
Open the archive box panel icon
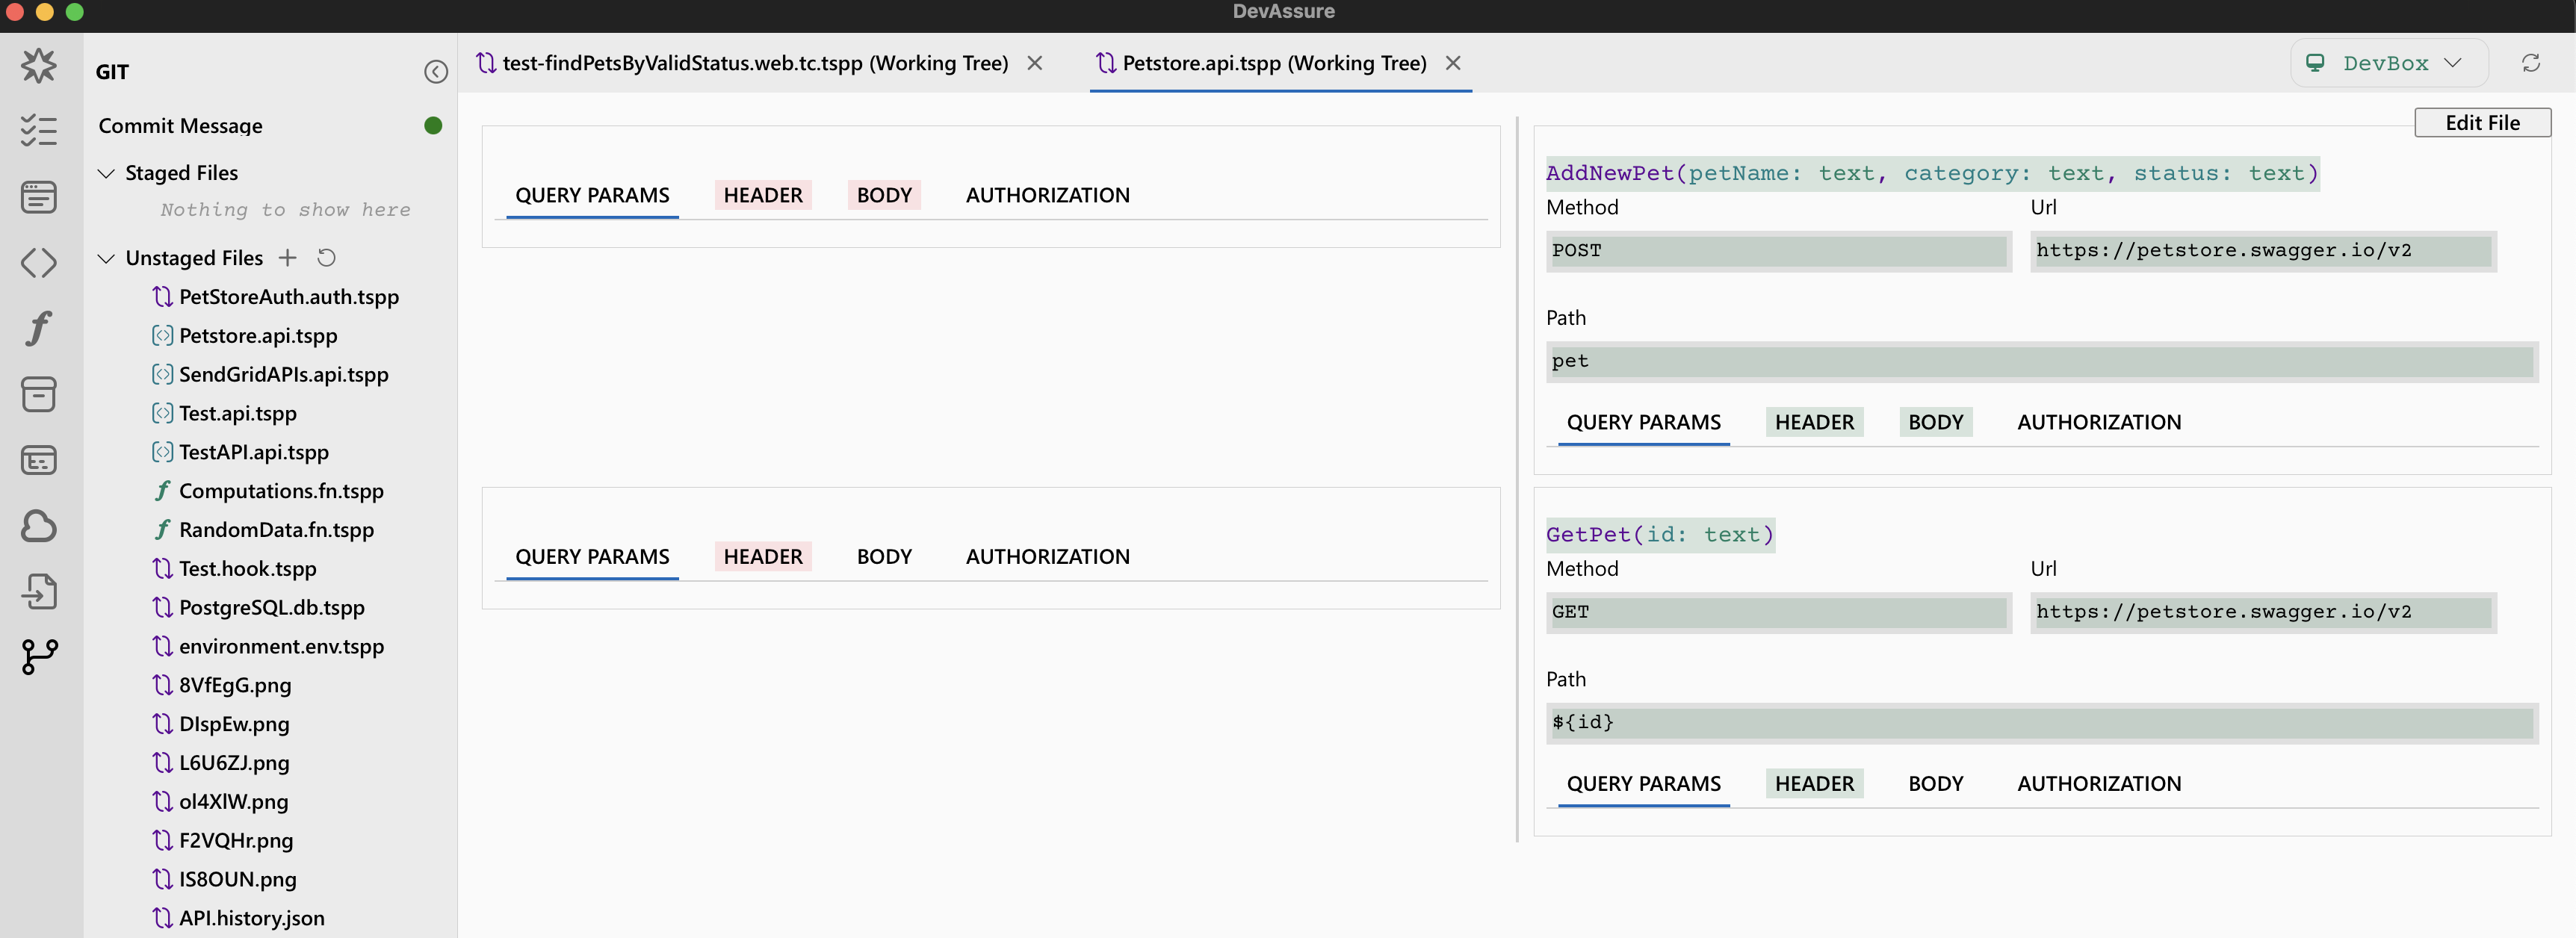pos(38,394)
